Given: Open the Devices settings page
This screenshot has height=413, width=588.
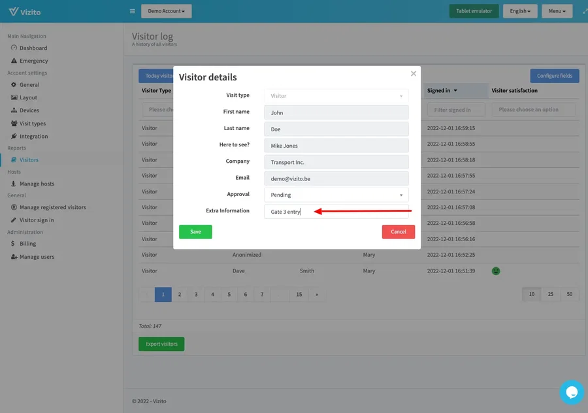Looking at the screenshot, I should pos(14,110).
